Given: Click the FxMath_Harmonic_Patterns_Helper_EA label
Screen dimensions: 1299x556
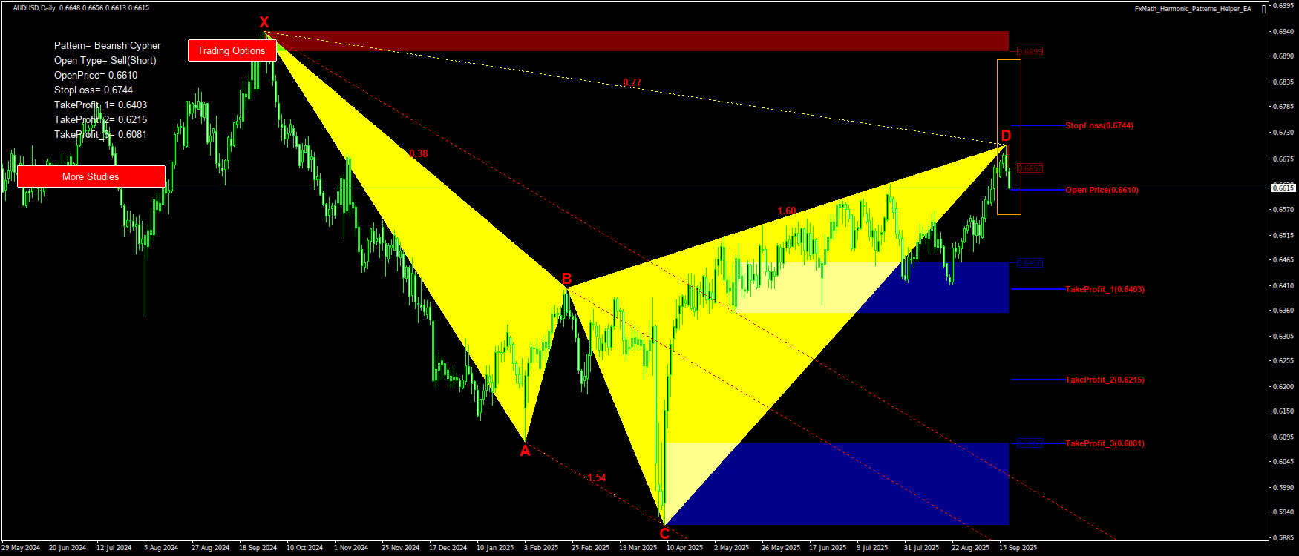Looking at the screenshot, I should [x=1192, y=9].
